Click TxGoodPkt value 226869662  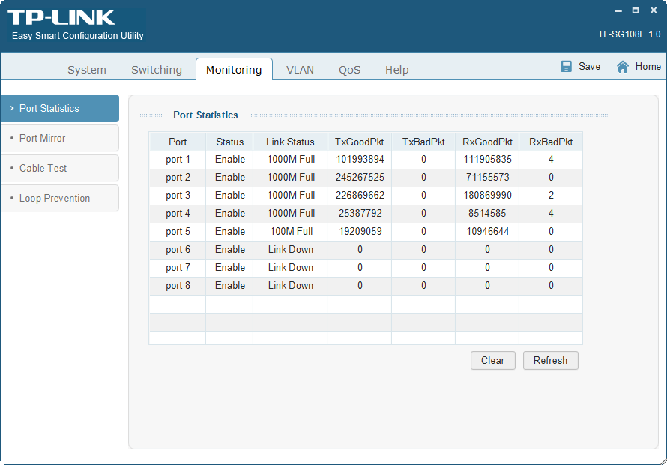tap(360, 196)
